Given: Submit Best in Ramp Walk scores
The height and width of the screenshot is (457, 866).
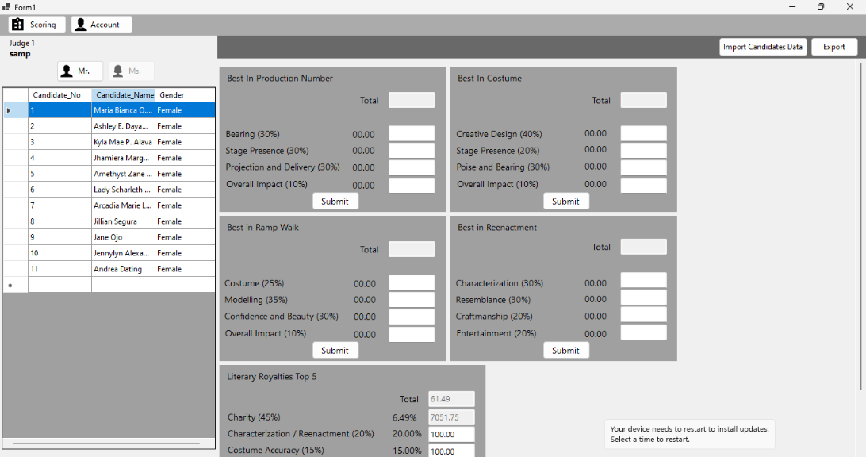Looking at the screenshot, I should [335, 351].
